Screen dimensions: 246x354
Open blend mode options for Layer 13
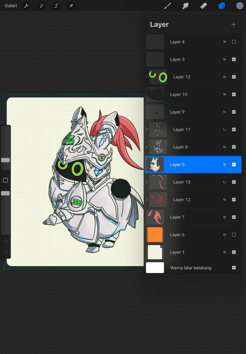tap(224, 182)
